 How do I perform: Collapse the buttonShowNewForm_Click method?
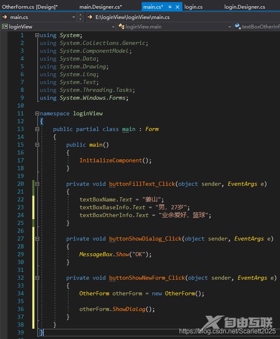point(37,278)
